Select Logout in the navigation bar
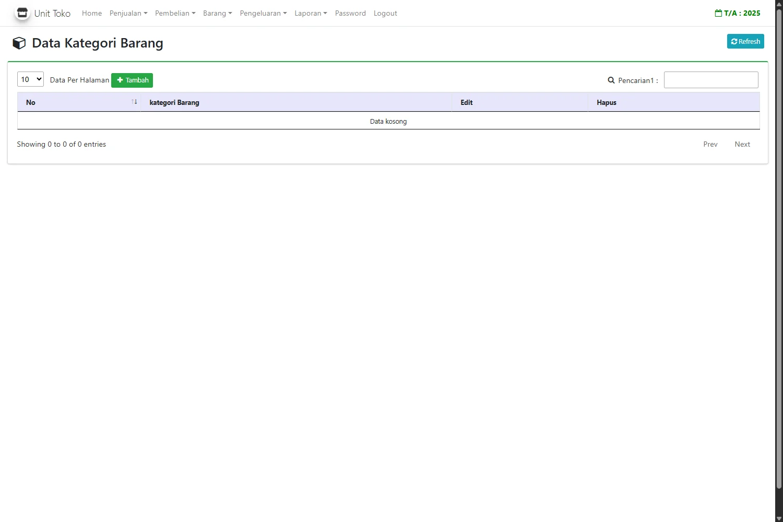This screenshot has width=783, height=522. (385, 13)
